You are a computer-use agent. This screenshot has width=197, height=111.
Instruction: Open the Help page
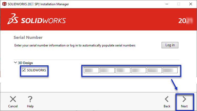[x=30, y=102]
